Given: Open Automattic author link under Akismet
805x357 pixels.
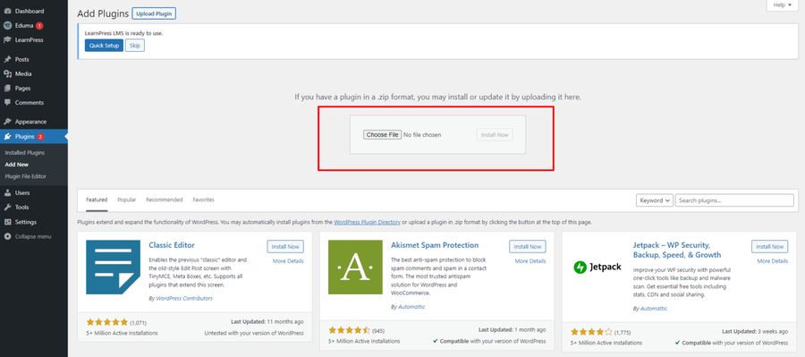Looking at the screenshot, I should coord(411,307).
